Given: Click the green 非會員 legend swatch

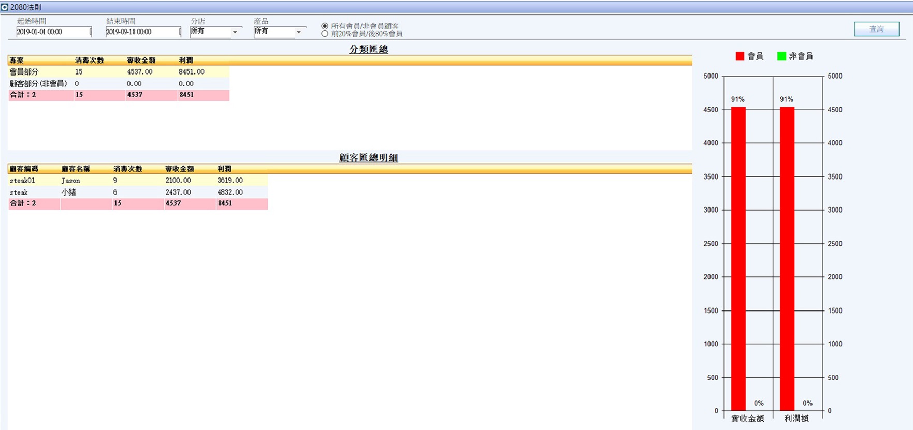Looking at the screenshot, I should (x=781, y=56).
